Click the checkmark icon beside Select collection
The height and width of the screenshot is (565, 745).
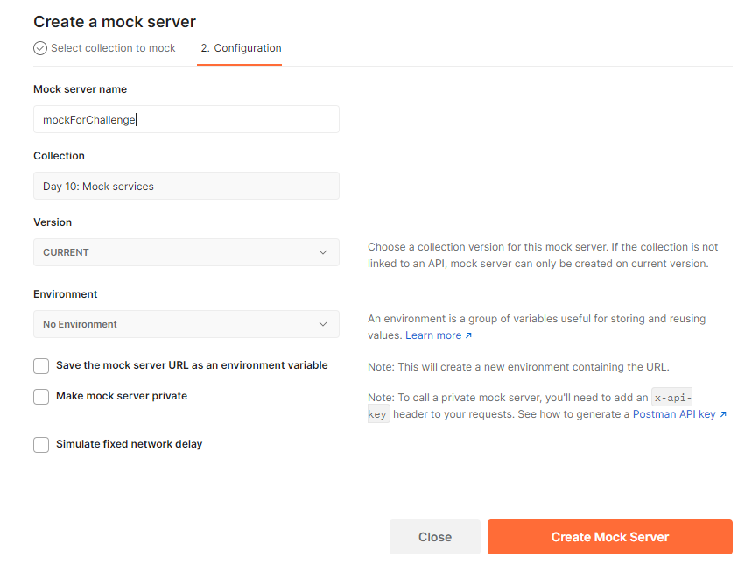[x=40, y=48]
